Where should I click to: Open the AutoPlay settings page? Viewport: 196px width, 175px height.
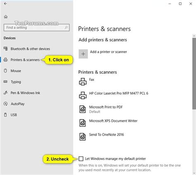[x=18, y=104]
